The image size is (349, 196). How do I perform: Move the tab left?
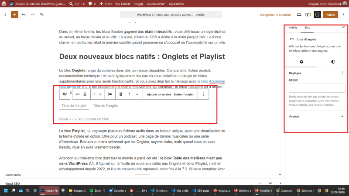(94, 94)
